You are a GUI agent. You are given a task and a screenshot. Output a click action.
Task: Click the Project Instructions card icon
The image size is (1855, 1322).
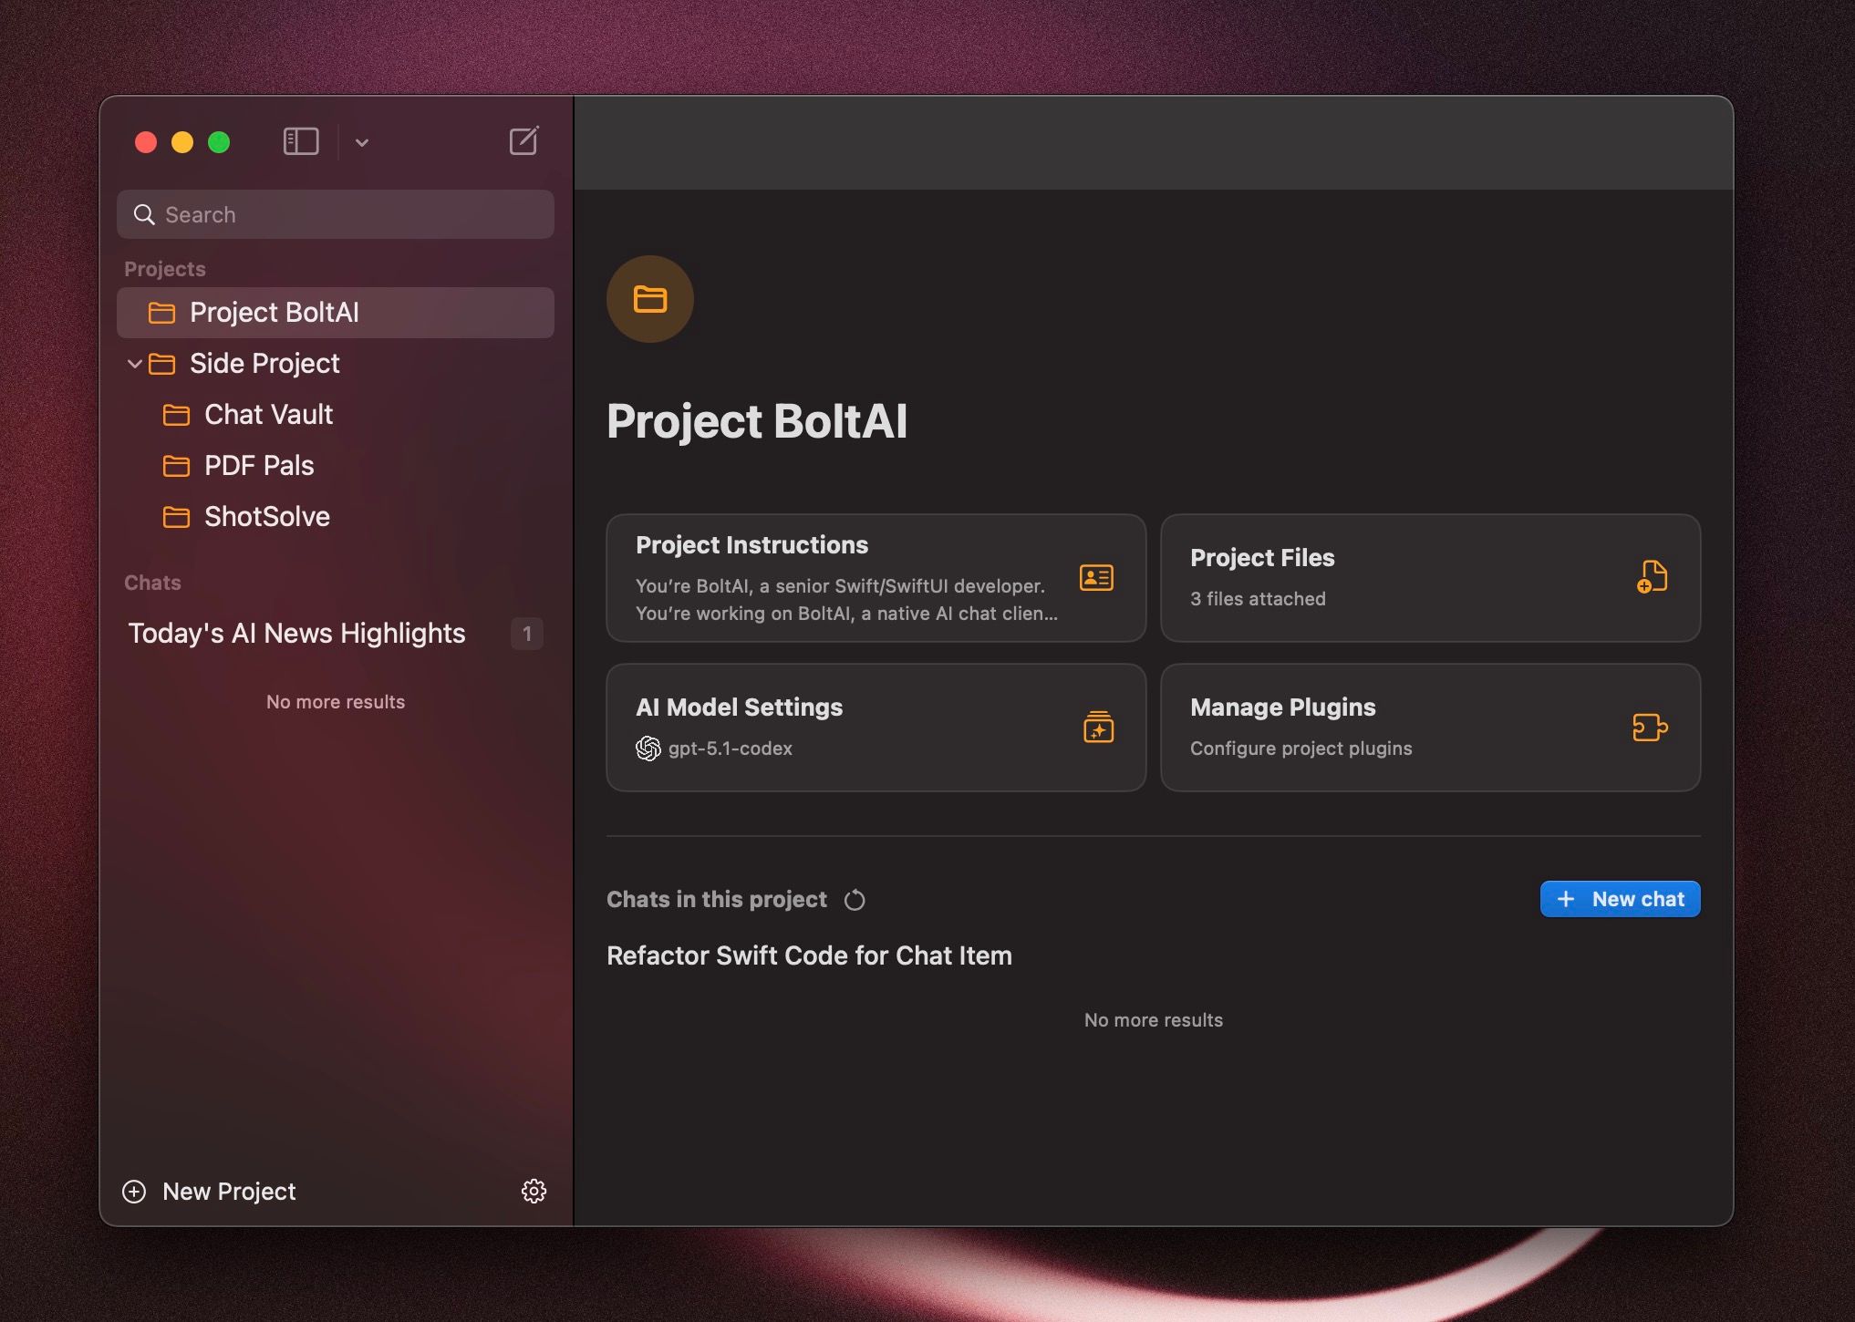click(x=1096, y=578)
